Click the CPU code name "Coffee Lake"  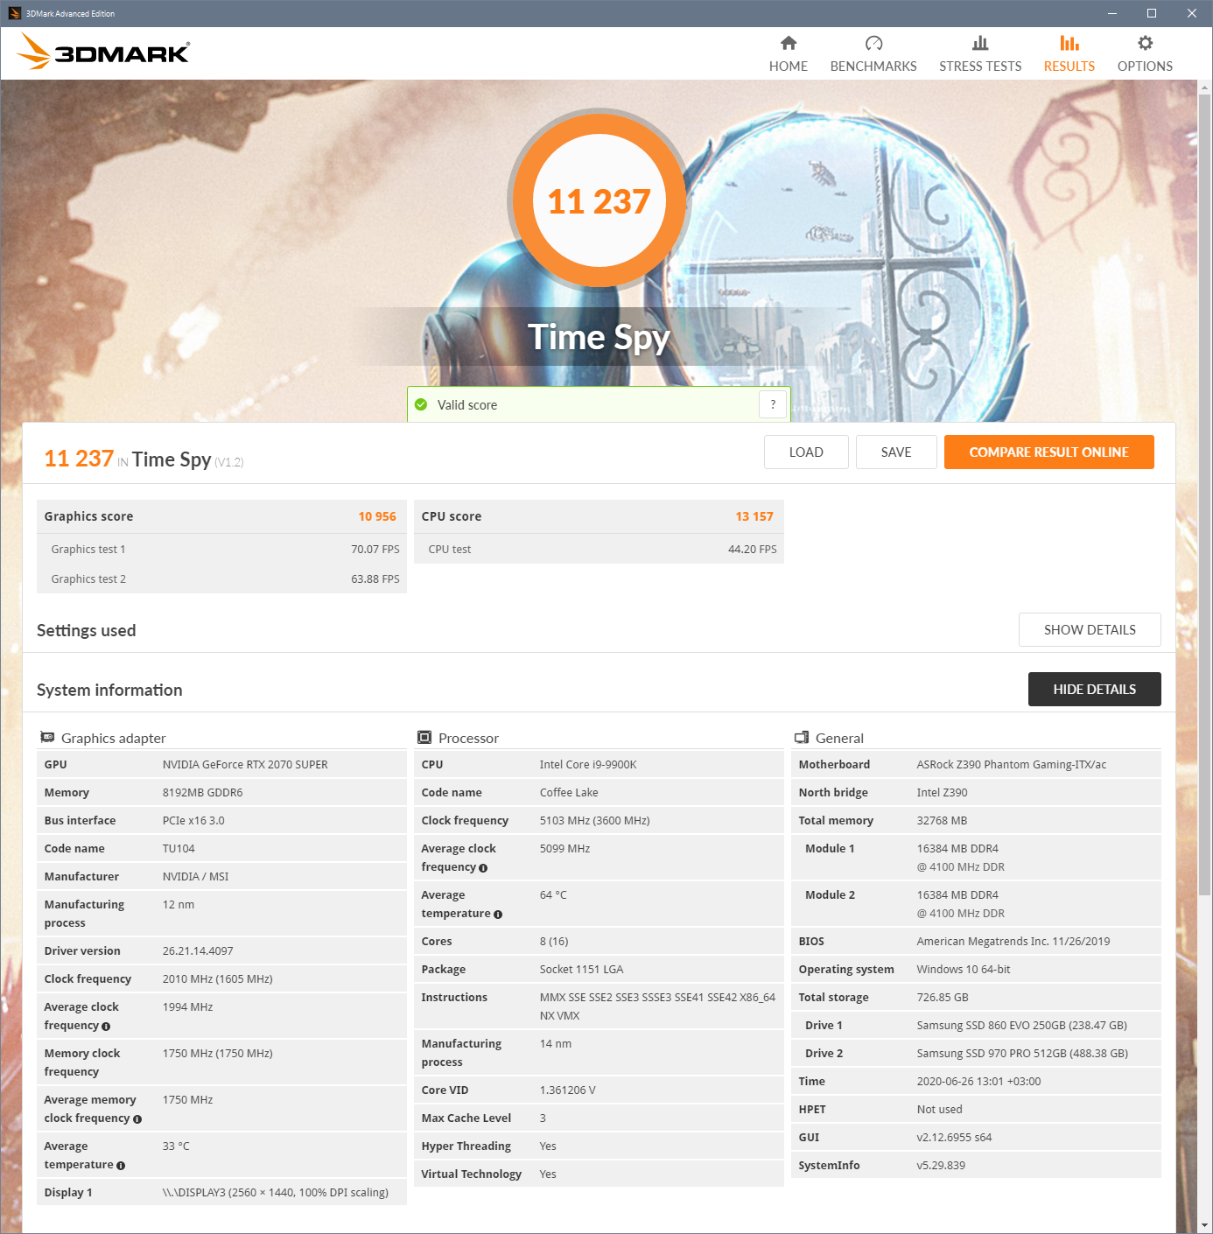point(569,793)
